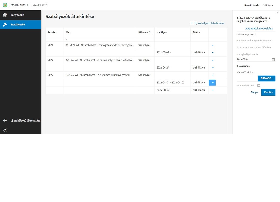Open dropdown for the 2021-05-01 version row
Viewport: 280px width, 202px height.
pos(213,53)
